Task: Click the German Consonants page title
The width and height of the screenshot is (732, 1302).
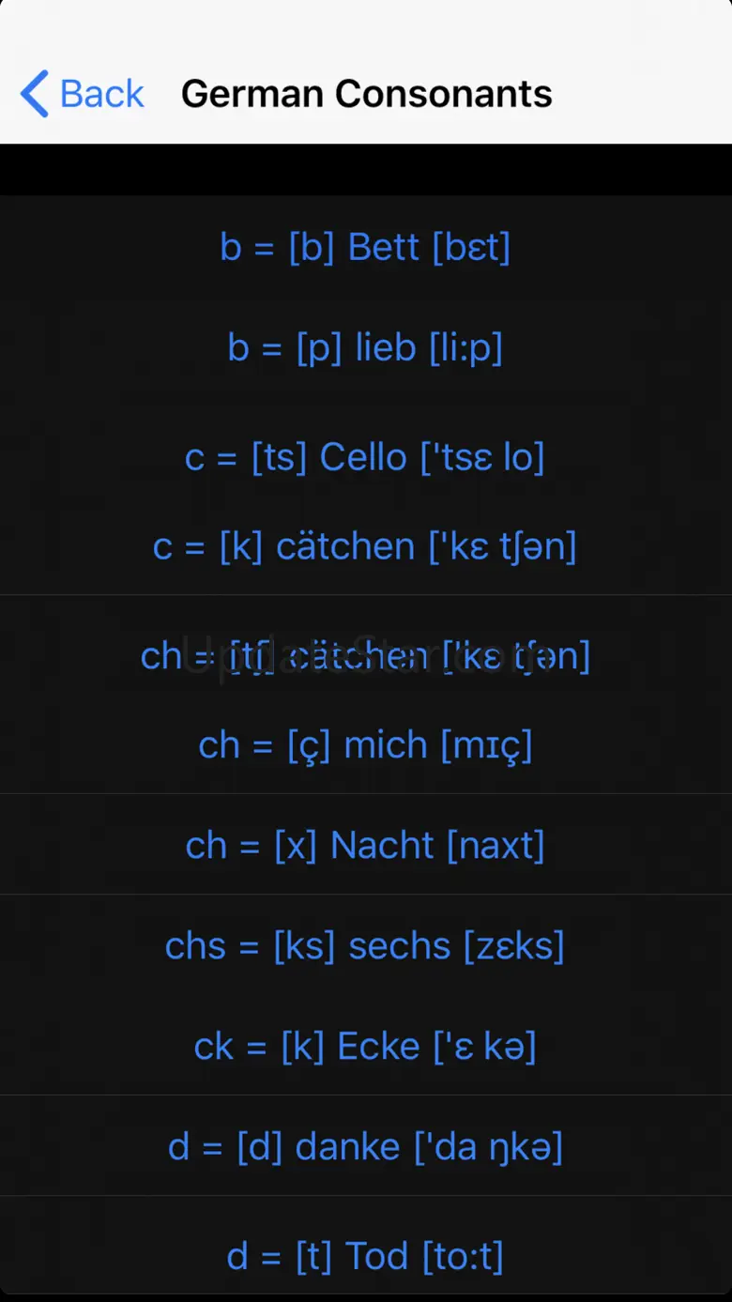Action: [366, 95]
